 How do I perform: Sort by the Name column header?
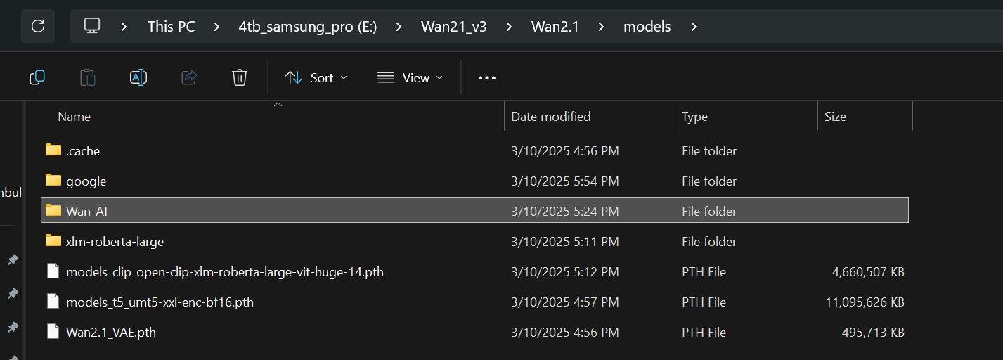click(75, 117)
